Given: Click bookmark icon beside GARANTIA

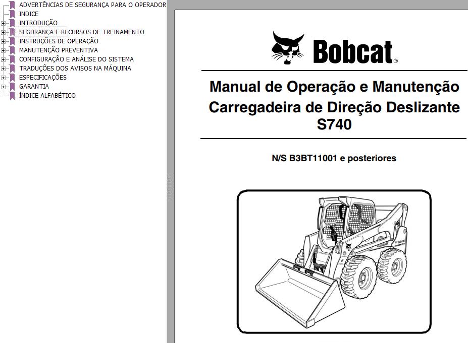Looking at the screenshot, I should click(12, 86).
